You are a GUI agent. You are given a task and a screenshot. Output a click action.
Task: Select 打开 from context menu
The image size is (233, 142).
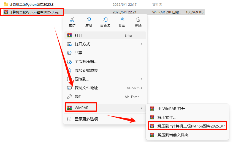(105, 35)
